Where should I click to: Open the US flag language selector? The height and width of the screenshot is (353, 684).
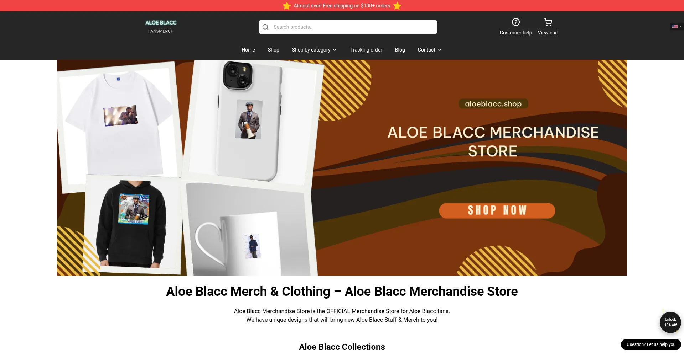coord(676,26)
